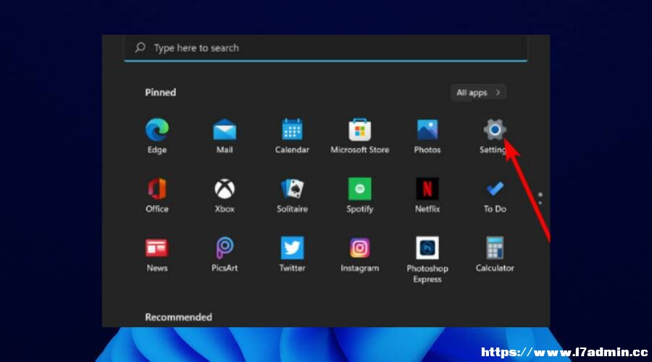Click the Pinned section heading
The width and height of the screenshot is (652, 362).
click(x=161, y=92)
